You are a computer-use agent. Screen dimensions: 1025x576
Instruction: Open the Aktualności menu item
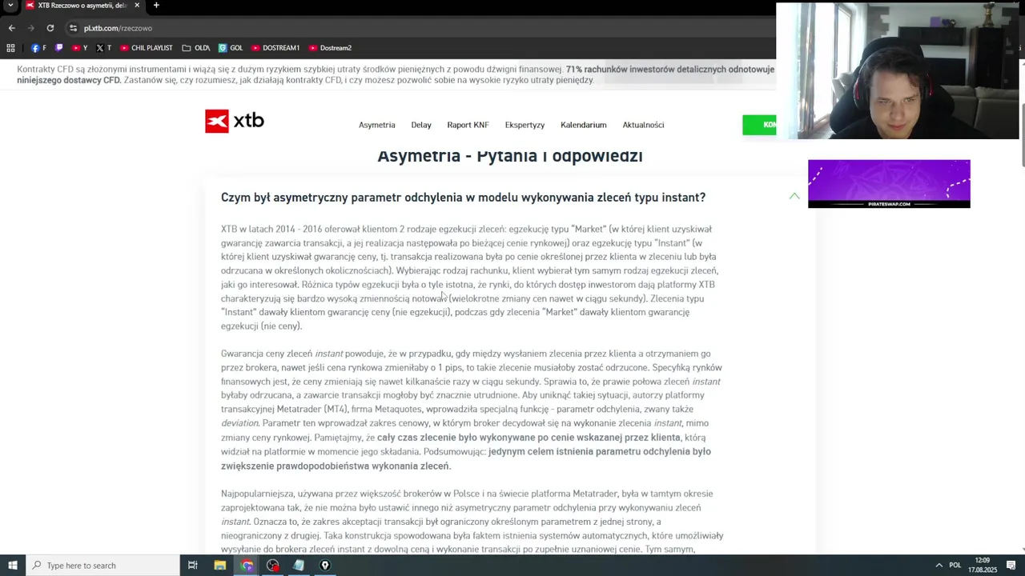coord(643,125)
